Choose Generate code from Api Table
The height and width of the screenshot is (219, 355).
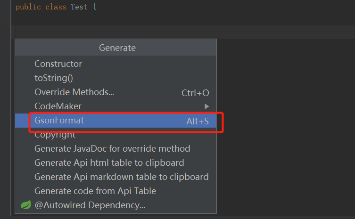pyautogui.click(x=95, y=191)
